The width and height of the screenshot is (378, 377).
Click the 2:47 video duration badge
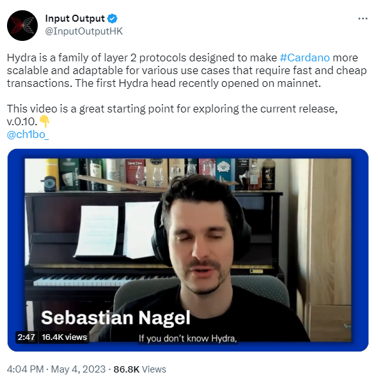26,337
